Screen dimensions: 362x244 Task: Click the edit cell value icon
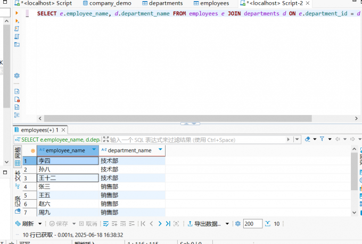[x=106, y=224]
